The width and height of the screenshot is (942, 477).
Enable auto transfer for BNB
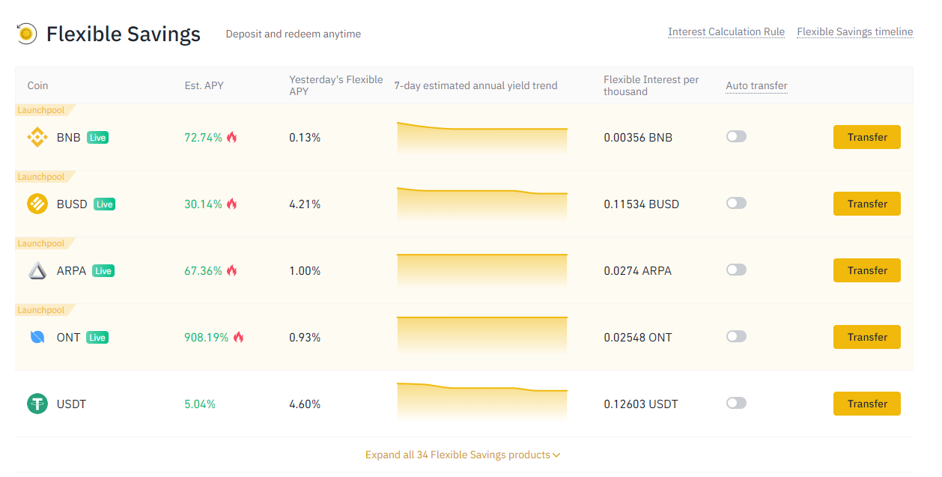pyautogui.click(x=736, y=136)
